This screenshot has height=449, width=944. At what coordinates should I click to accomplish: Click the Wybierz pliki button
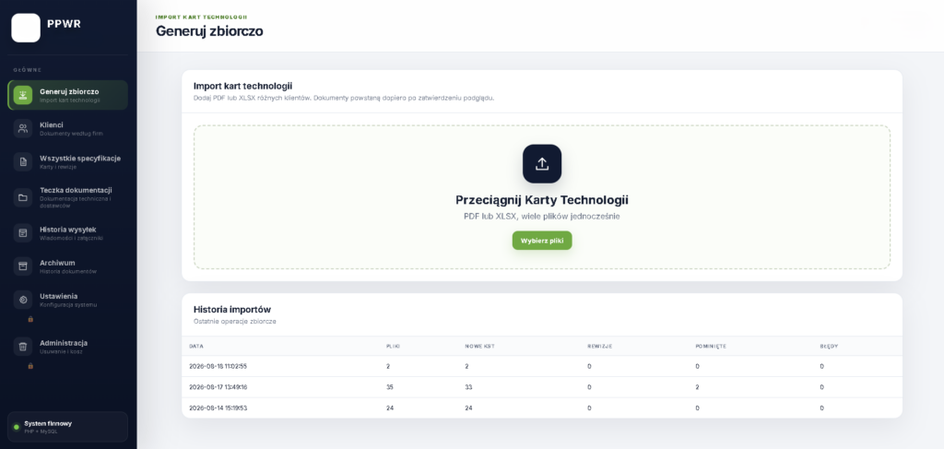point(542,240)
